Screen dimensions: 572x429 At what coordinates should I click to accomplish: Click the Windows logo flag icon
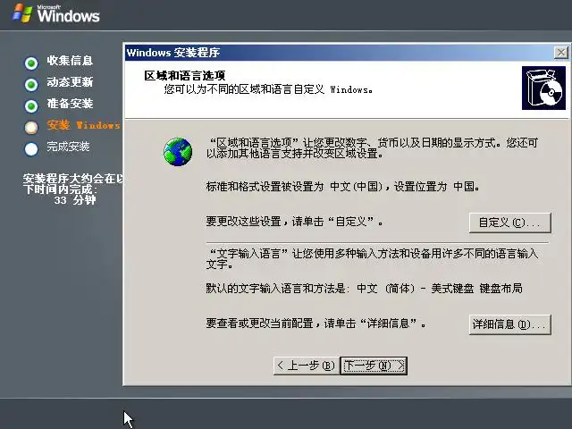click(x=22, y=13)
